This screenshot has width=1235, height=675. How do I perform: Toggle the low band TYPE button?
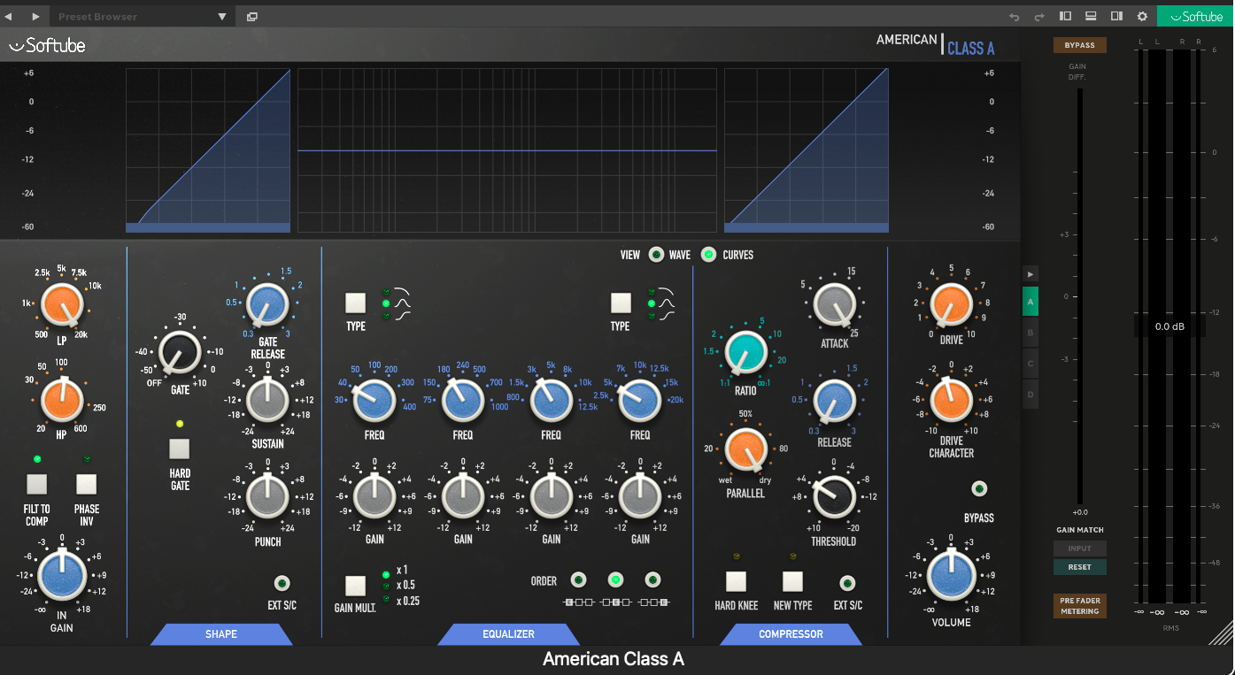click(x=355, y=303)
